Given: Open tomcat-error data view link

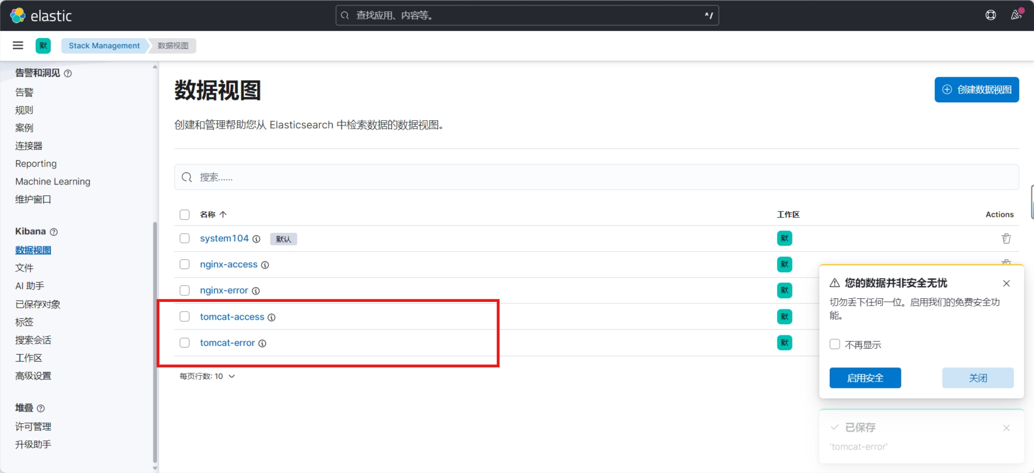Looking at the screenshot, I should click(227, 343).
